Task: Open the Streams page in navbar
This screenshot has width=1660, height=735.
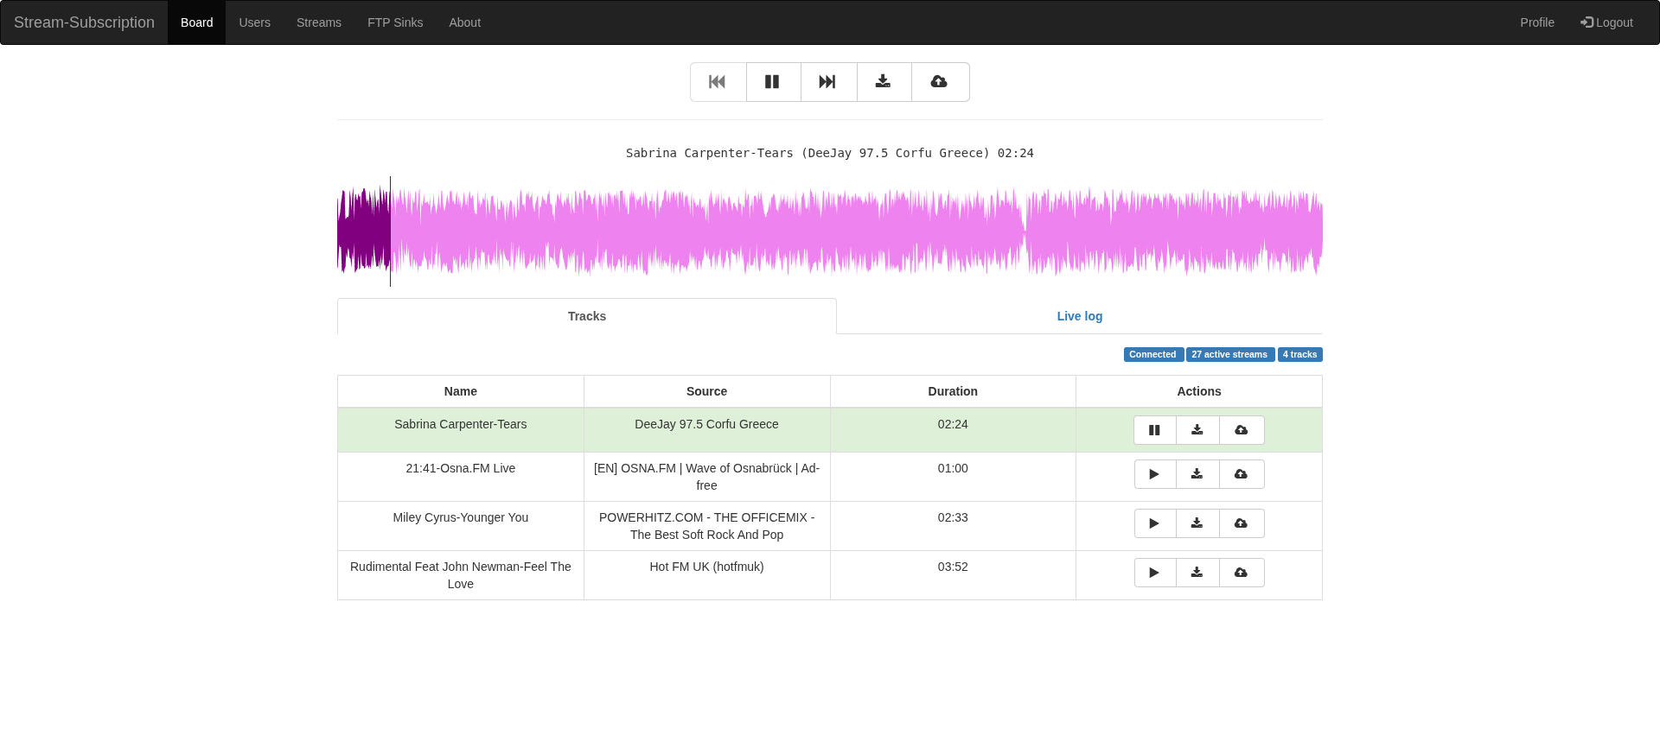Action: pyautogui.click(x=319, y=22)
